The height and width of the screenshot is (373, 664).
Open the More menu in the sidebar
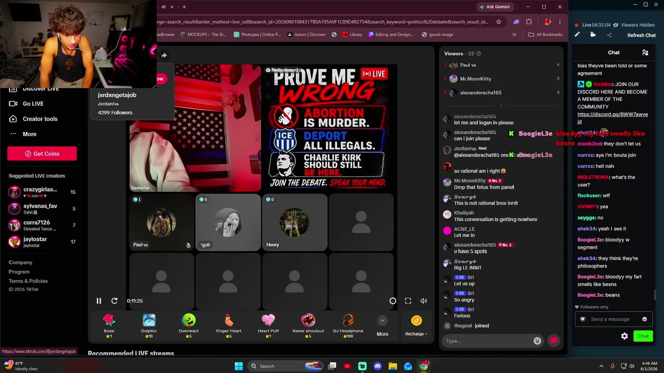coord(30,134)
